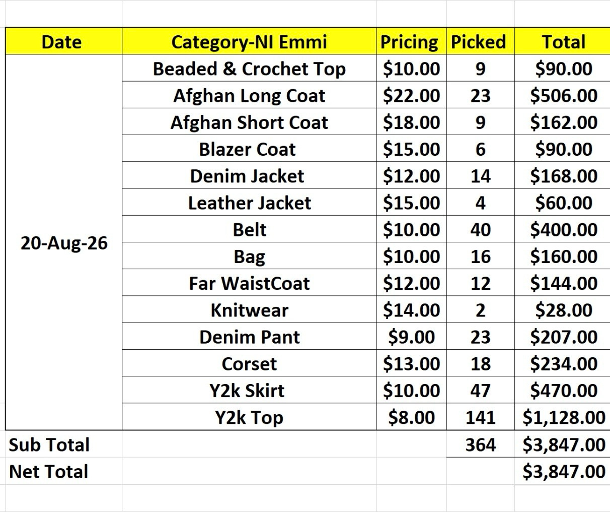Select the Afghan Long Coat cell
The image size is (610, 512).
[249, 95]
